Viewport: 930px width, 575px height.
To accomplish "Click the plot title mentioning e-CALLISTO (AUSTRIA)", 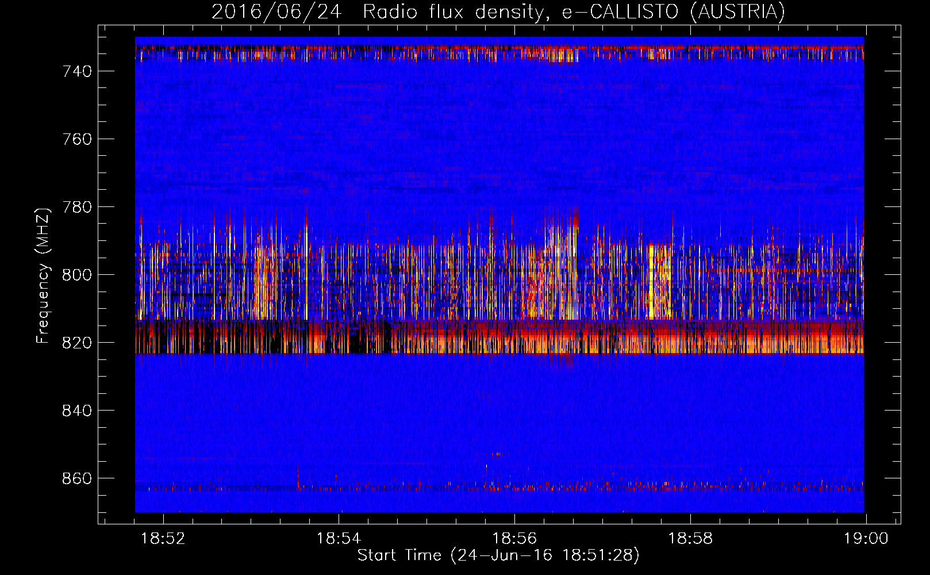I will [498, 12].
